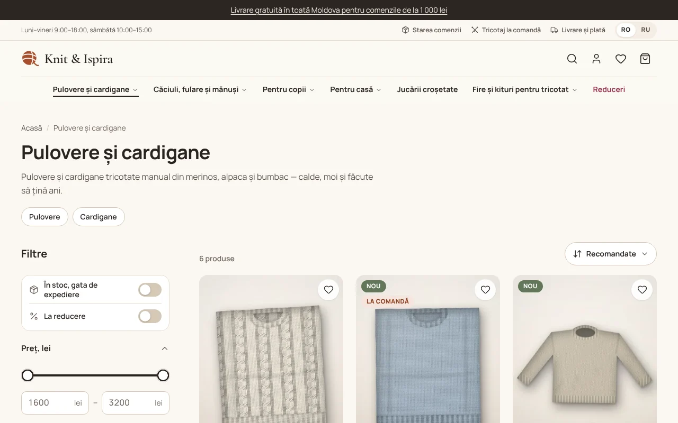Image resolution: width=678 pixels, height=423 pixels.
Task: Open the user account icon
Action: coord(596,59)
